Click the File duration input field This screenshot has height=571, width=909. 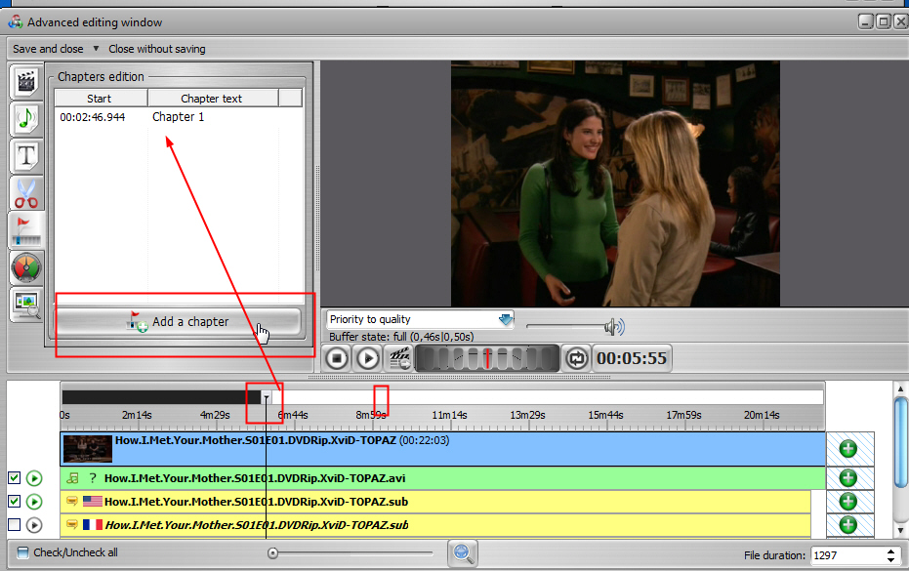tap(847, 555)
